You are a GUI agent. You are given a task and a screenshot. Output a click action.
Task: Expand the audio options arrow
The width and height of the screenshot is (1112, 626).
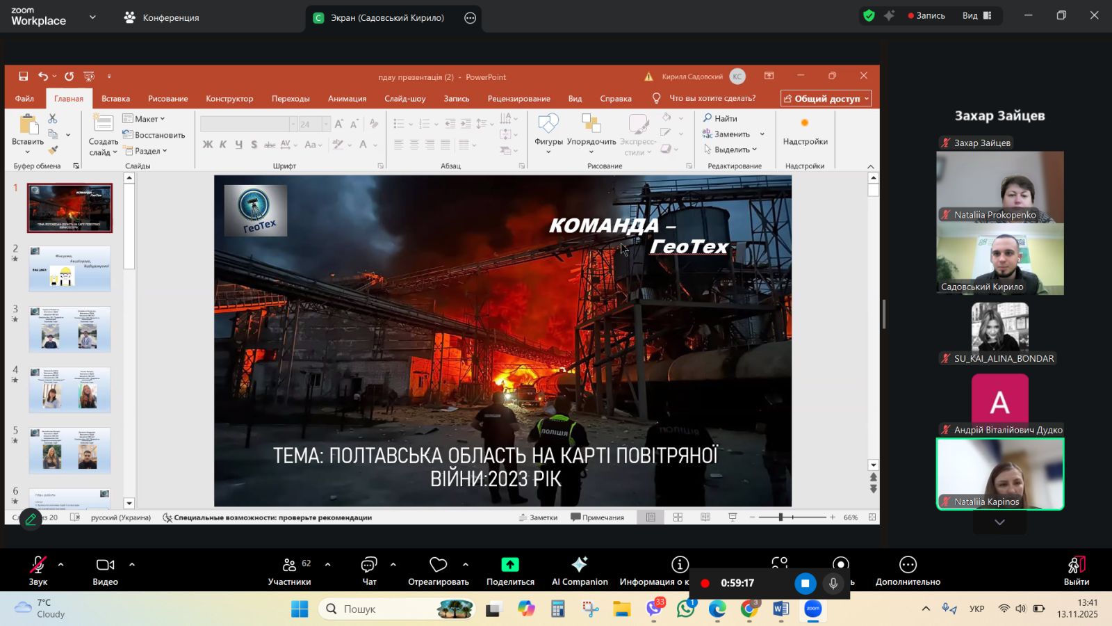[x=61, y=565]
